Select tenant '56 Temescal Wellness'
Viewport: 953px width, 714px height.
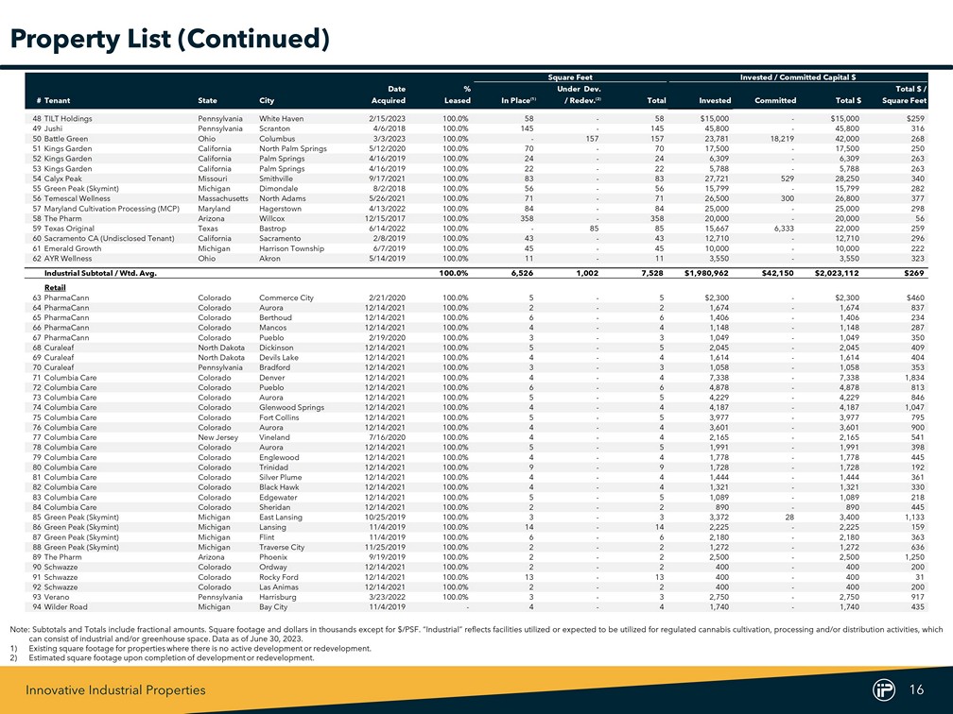point(71,198)
